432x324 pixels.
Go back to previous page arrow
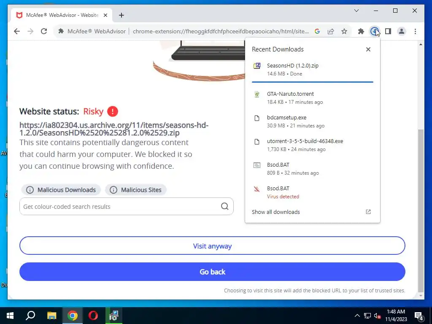pyautogui.click(x=17, y=31)
